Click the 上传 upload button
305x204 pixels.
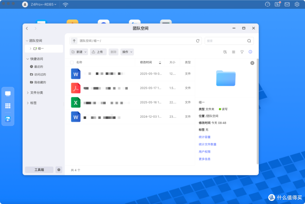(98, 52)
